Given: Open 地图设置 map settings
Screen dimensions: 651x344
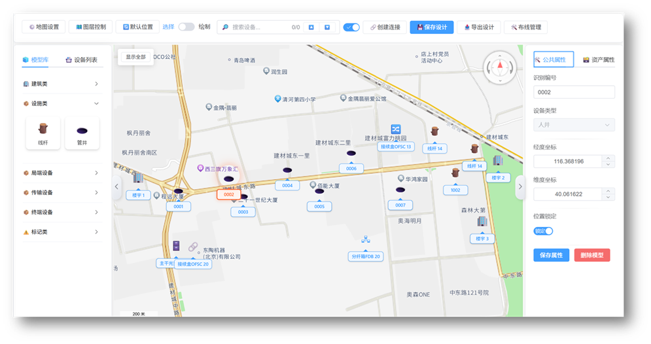Looking at the screenshot, I should (44, 27).
